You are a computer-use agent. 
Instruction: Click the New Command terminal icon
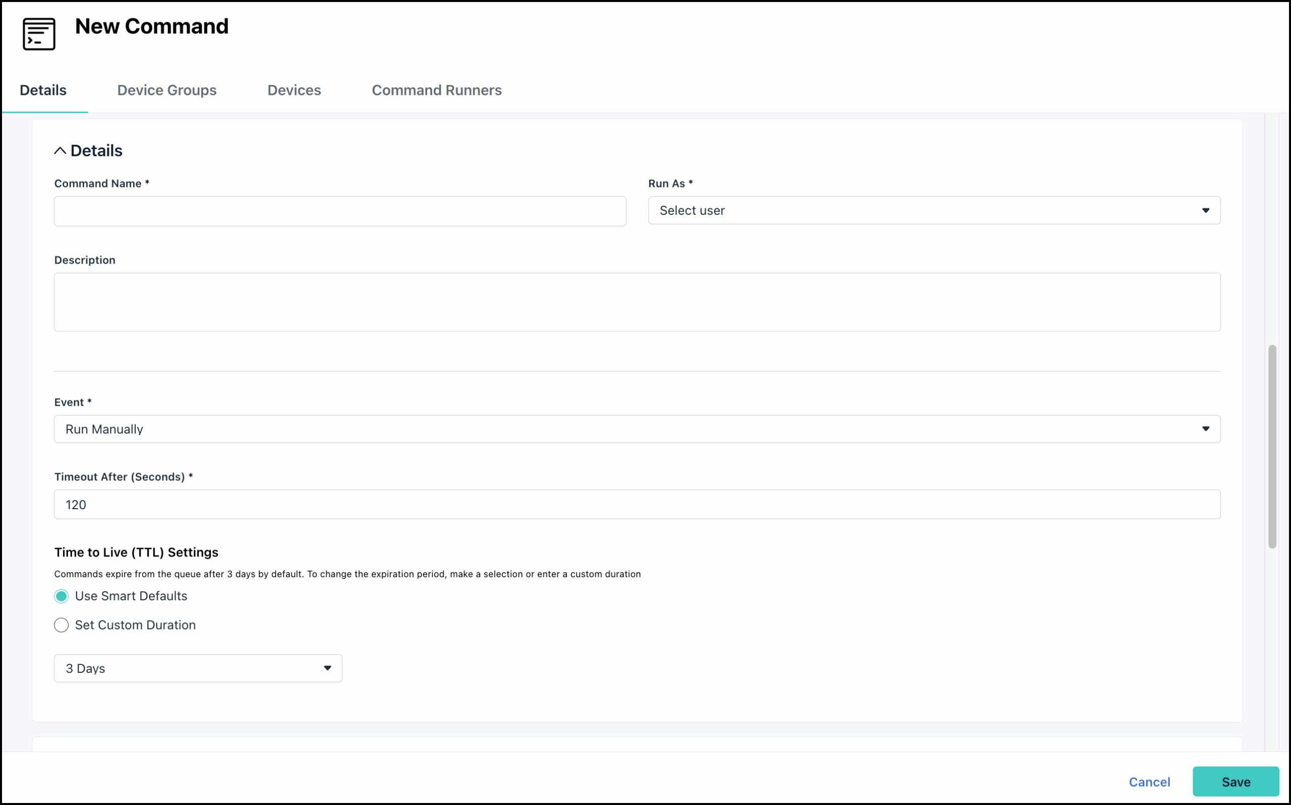pyautogui.click(x=38, y=34)
